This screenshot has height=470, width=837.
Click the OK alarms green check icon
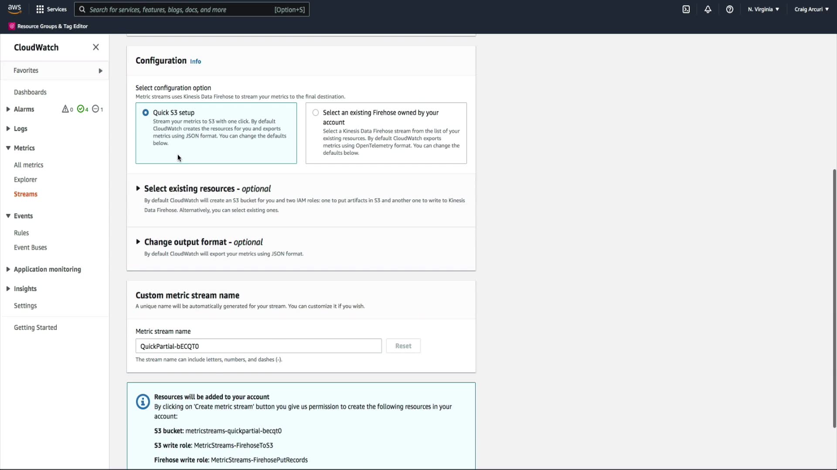pos(81,109)
